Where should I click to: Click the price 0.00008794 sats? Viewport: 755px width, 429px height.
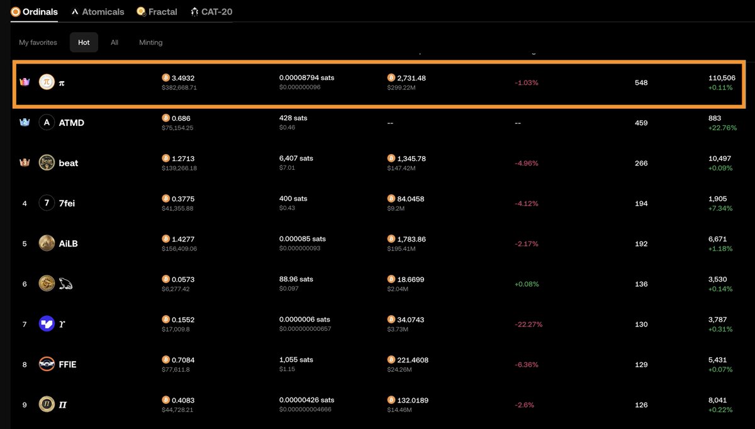point(307,78)
